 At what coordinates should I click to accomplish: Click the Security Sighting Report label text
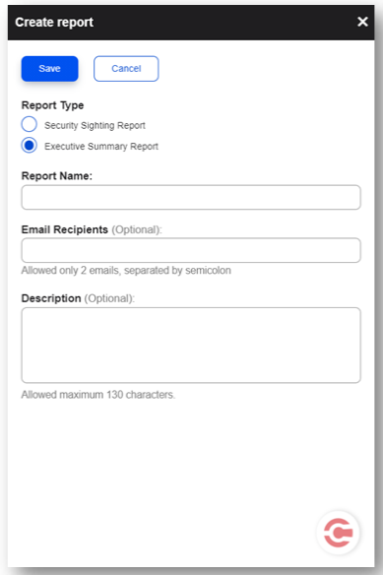click(x=95, y=125)
